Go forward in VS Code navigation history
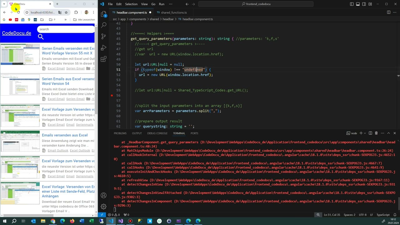The height and width of the screenshot is (225, 400). click(194, 4)
